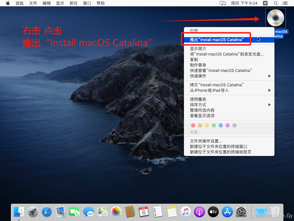Choose 显示简介 in context menu
This screenshot has width=294, height=221.
coord(229,49)
